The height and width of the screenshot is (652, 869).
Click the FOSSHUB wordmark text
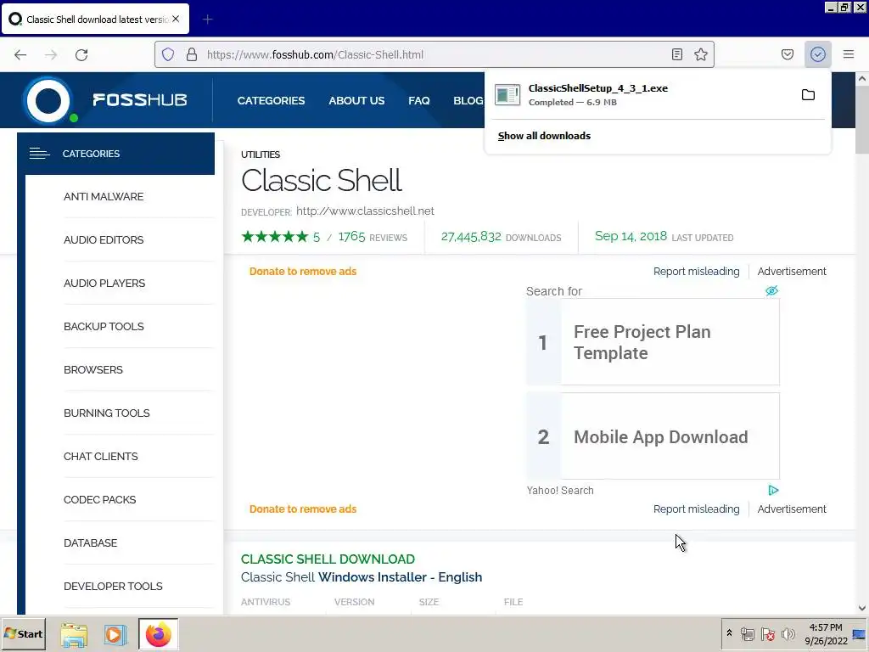(x=140, y=100)
